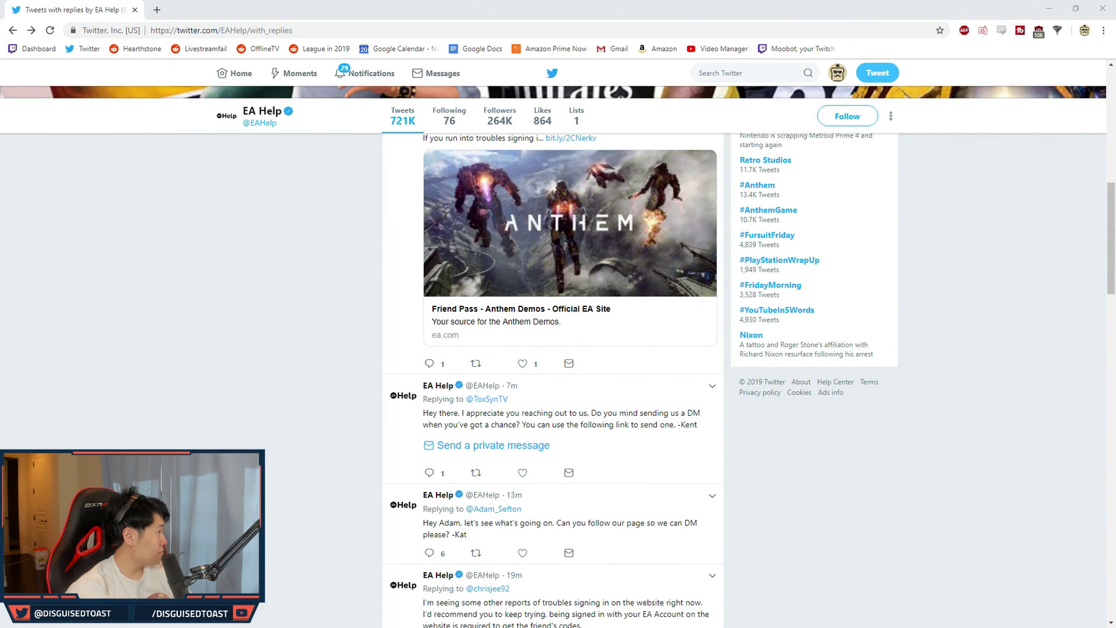Click the browser address bar URL
This screenshot has height=628, width=1116.
click(x=221, y=30)
